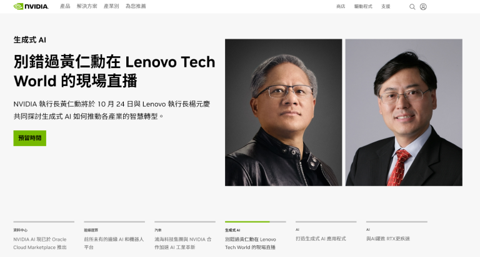
Task: Expand the 產業別 navigation menu
Action: (x=111, y=6)
